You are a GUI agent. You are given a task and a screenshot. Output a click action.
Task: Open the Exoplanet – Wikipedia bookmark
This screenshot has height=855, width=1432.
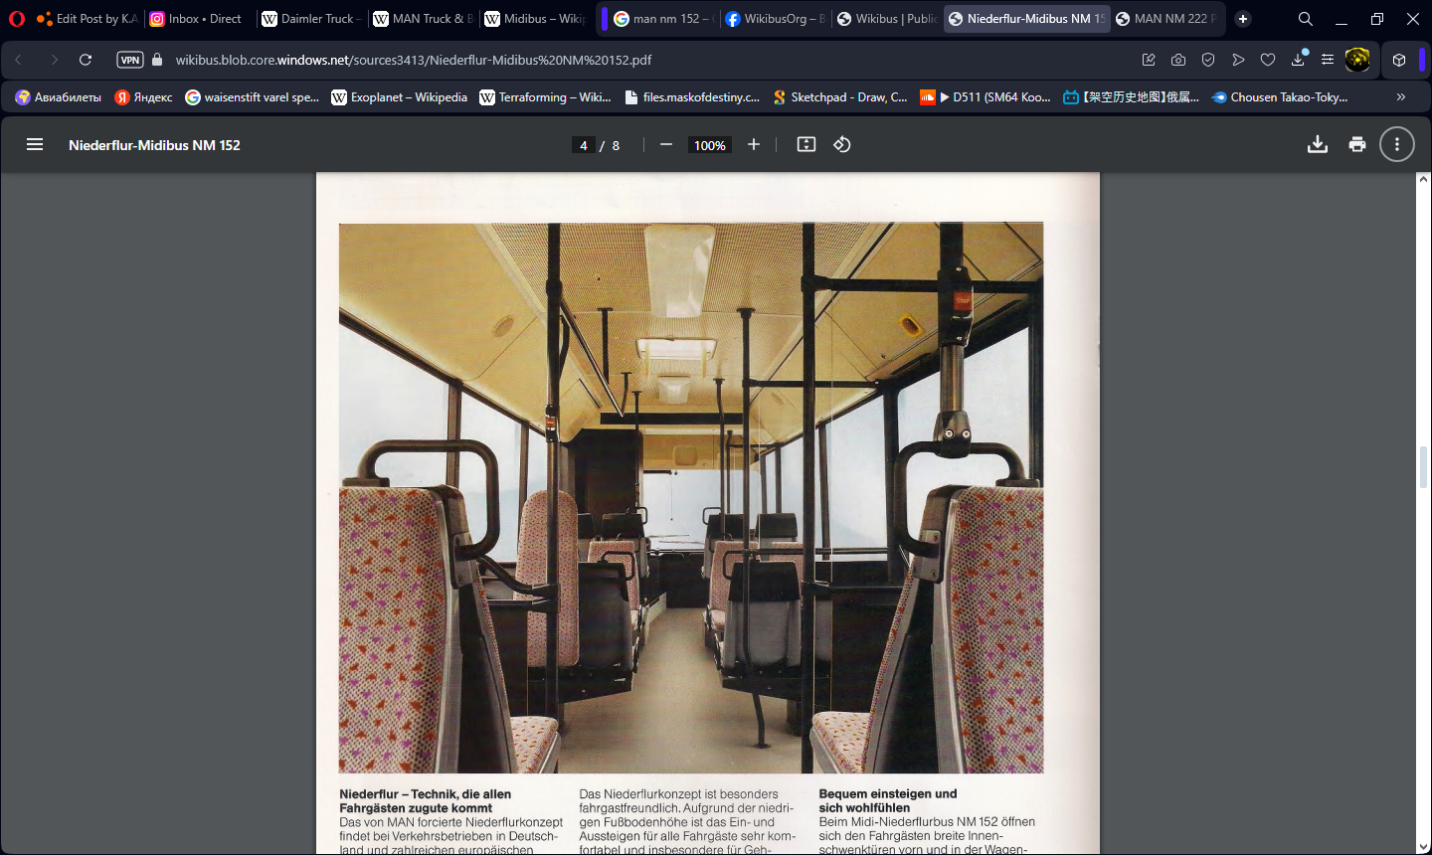click(399, 97)
